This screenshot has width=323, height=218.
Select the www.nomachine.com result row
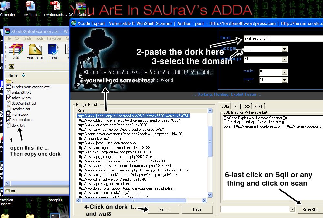(121, 130)
